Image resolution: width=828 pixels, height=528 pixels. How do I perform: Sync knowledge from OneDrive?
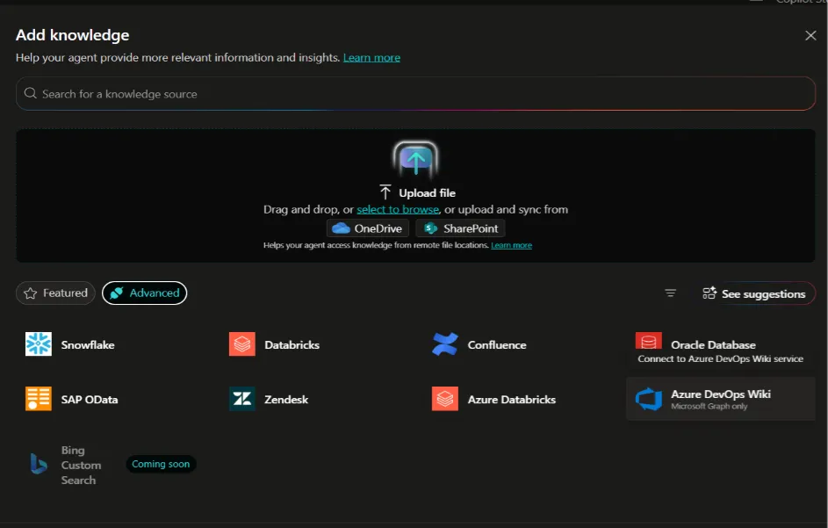tap(367, 228)
